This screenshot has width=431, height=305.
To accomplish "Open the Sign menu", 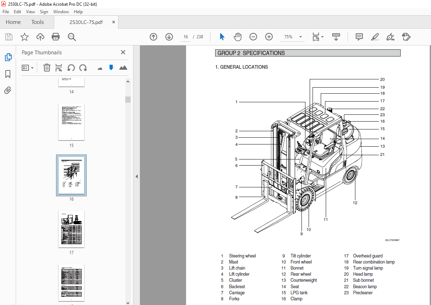I will pyautogui.click(x=44, y=11).
